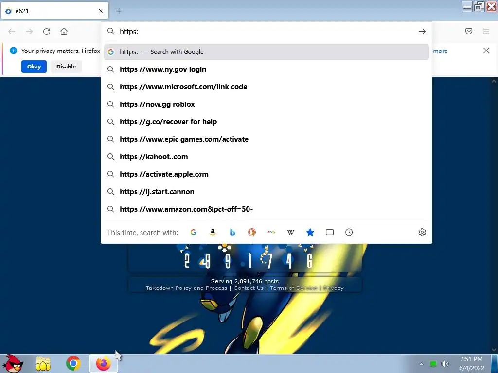Open the 'more' link in notification

pos(440,51)
